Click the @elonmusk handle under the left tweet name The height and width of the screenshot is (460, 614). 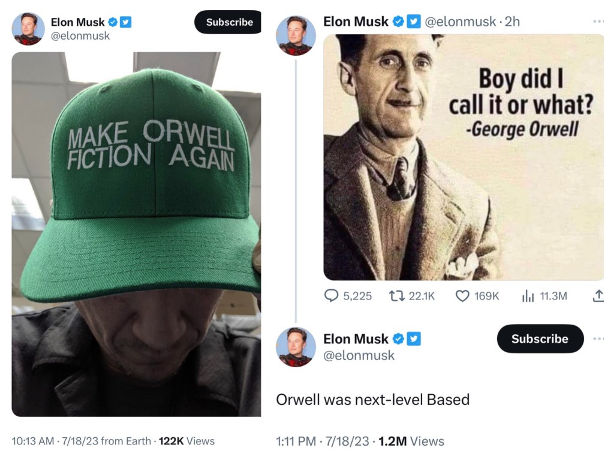pos(80,36)
